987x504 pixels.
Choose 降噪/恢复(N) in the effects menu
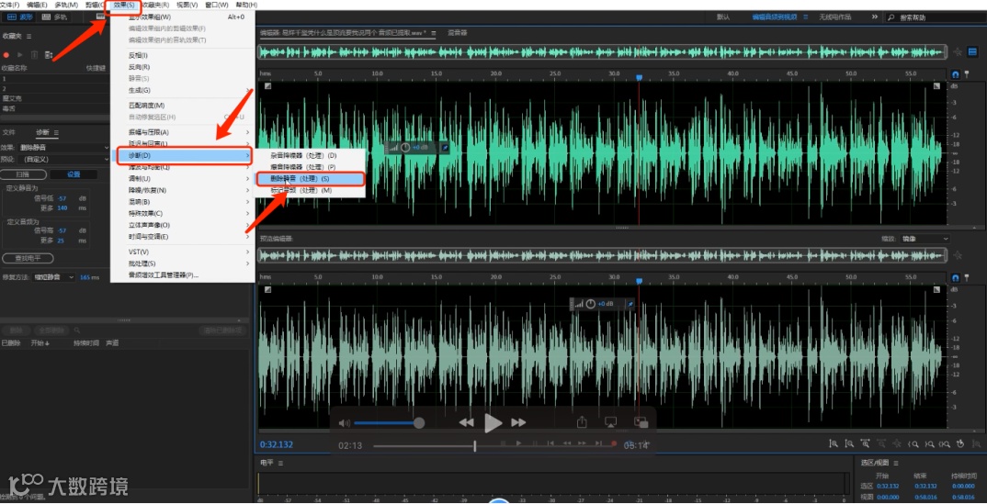pyautogui.click(x=183, y=190)
